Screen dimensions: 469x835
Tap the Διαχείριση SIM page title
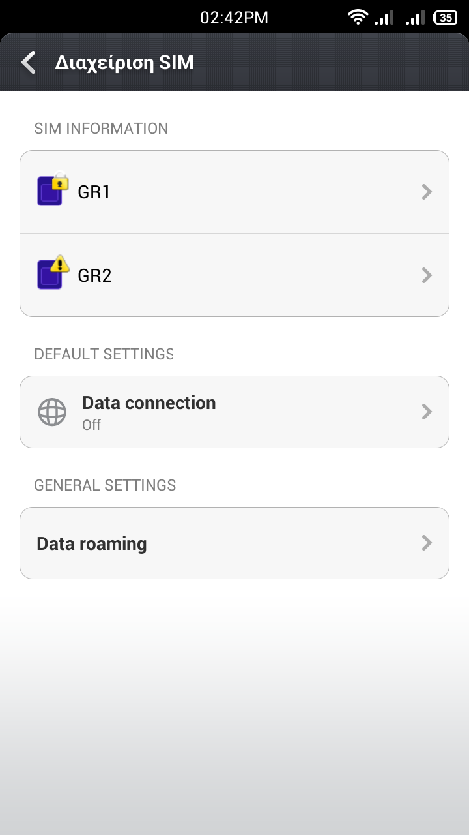tap(124, 63)
